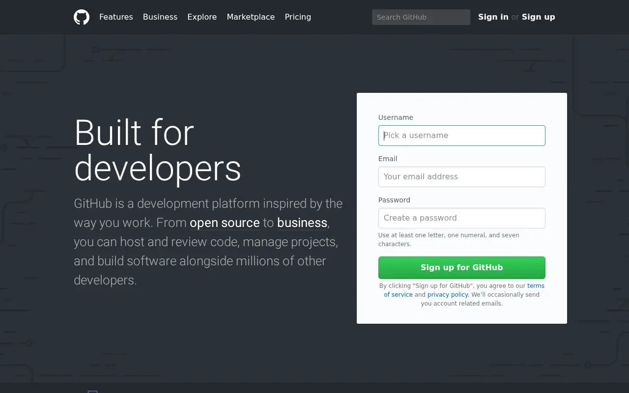Click the Username label
Viewport: 629px width, 393px height.
396,117
